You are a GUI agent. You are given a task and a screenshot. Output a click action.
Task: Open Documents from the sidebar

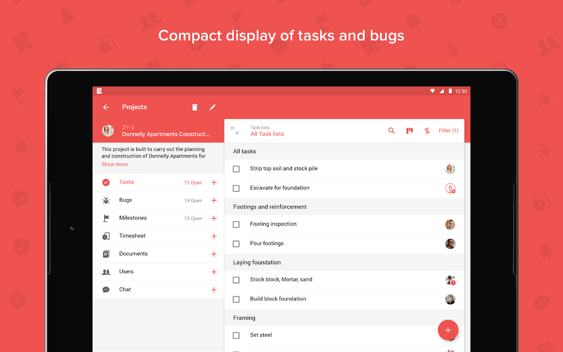pos(132,254)
